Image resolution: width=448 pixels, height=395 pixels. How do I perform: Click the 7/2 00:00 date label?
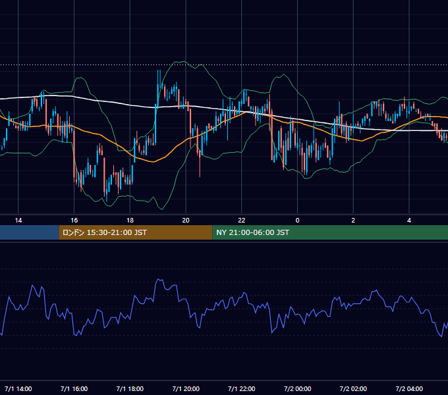click(x=297, y=389)
